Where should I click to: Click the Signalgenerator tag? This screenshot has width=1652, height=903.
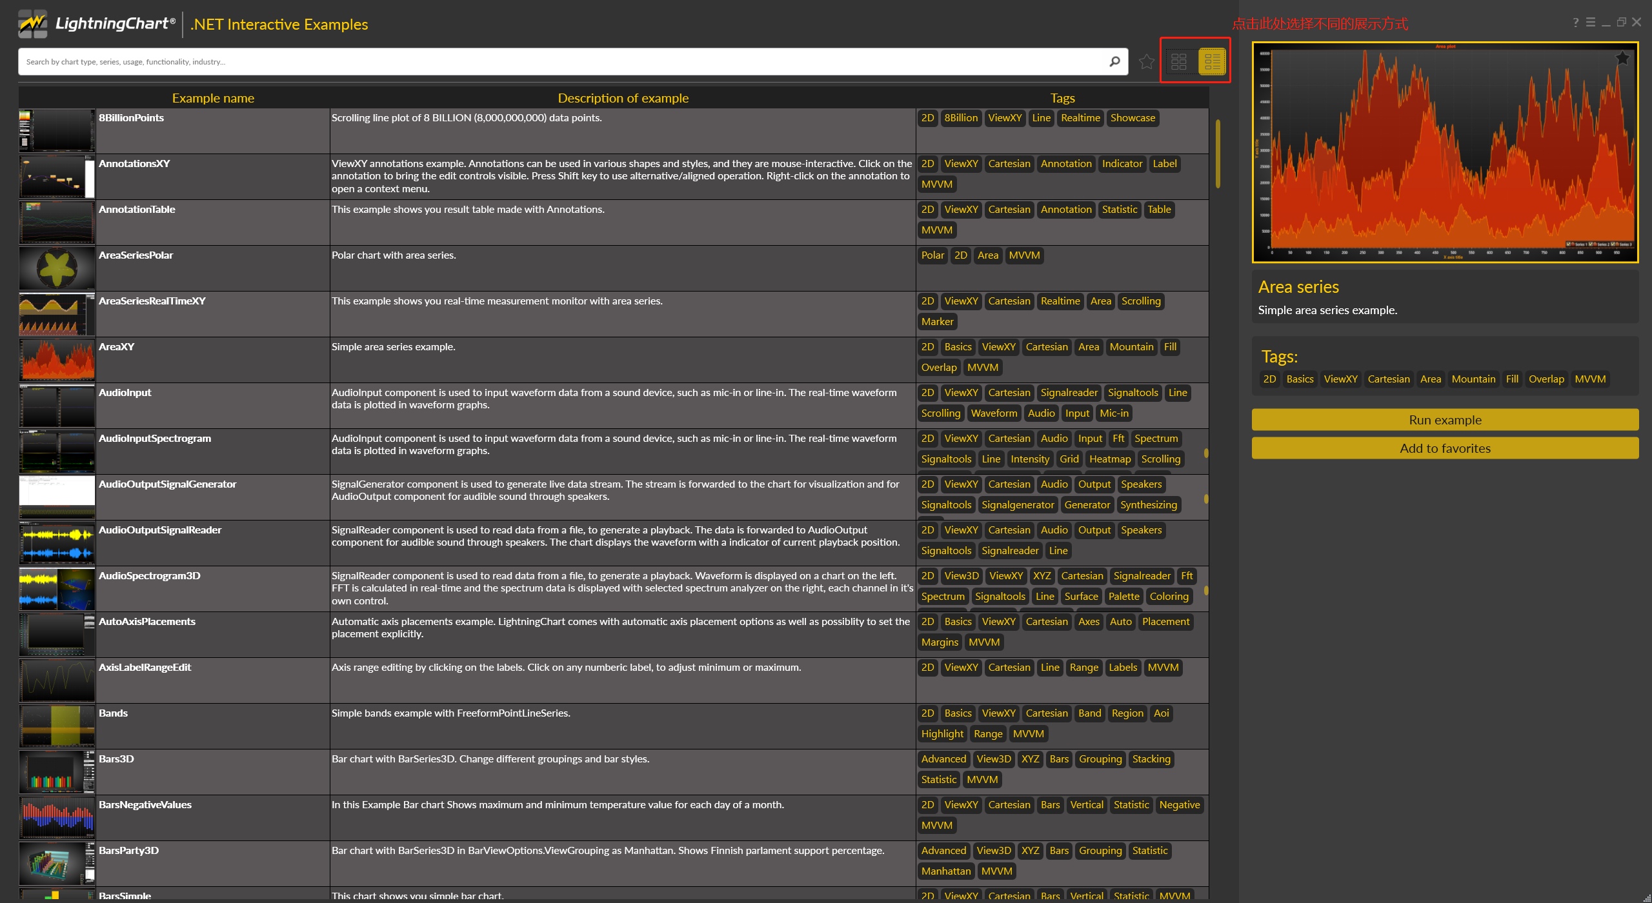coord(1018,505)
